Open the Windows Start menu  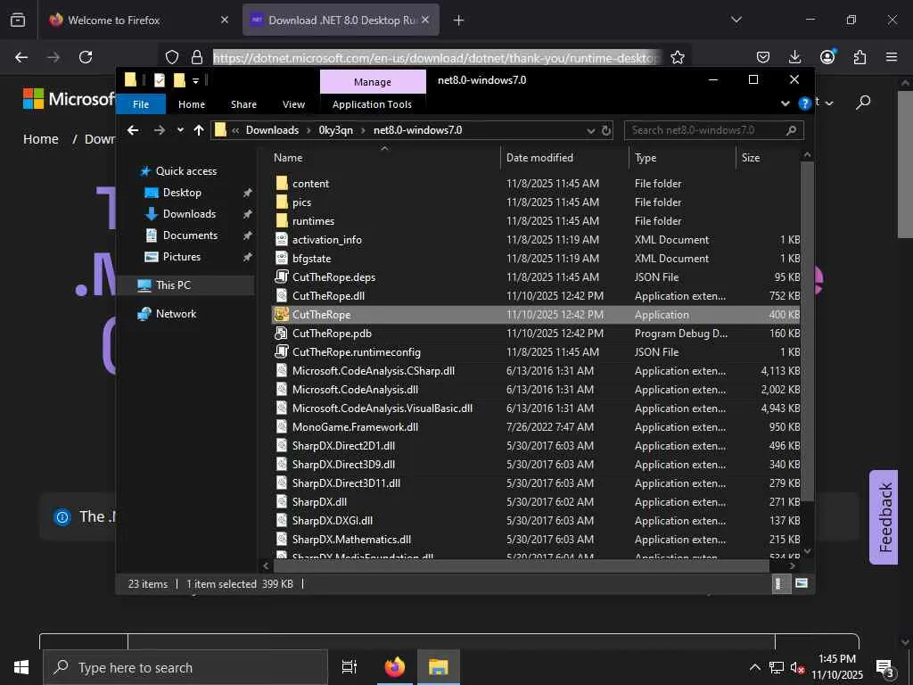[x=21, y=667]
